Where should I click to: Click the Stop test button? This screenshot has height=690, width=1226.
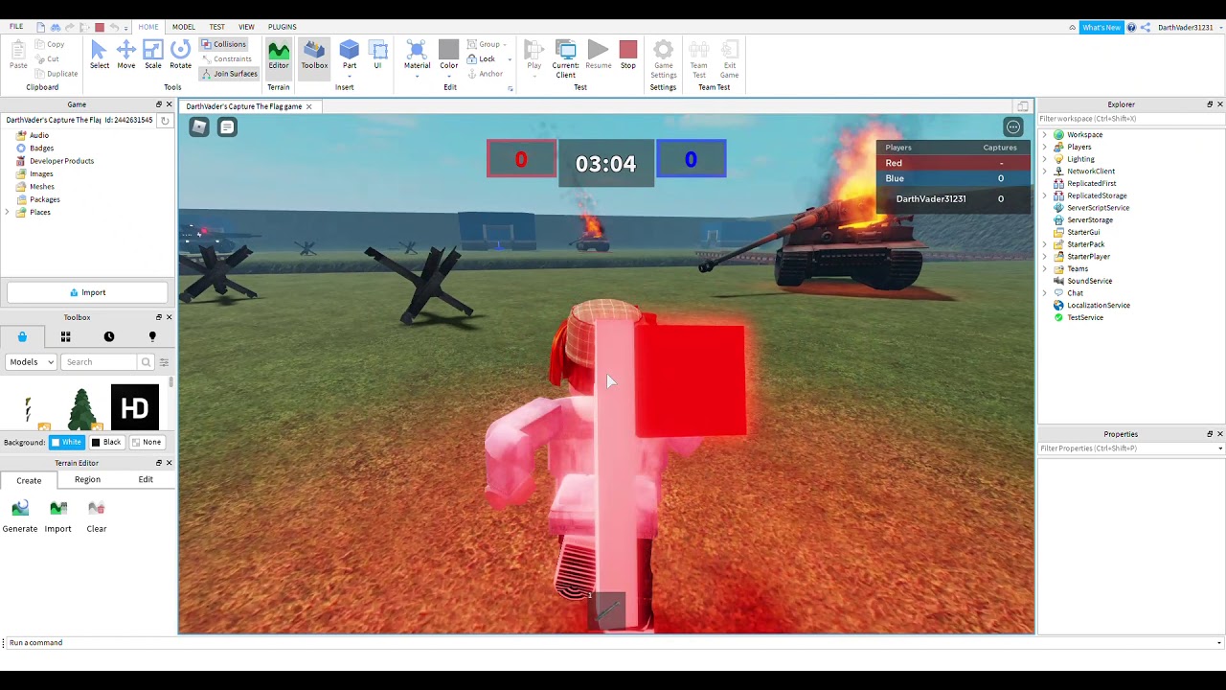click(628, 55)
